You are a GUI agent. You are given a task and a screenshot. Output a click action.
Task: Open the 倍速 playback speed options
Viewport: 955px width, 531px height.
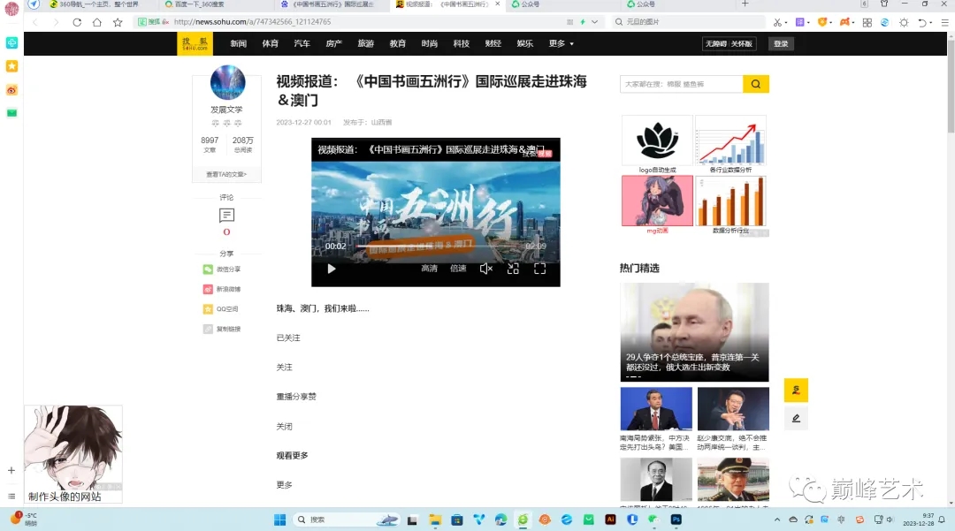pyautogui.click(x=457, y=269)
